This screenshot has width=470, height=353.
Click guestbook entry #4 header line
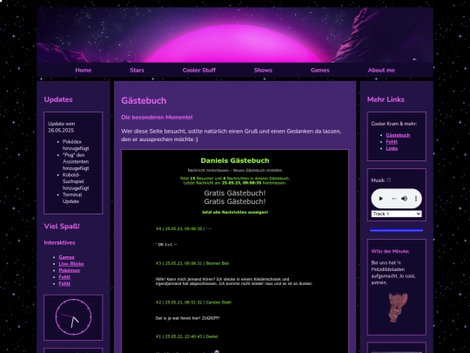click(184, 228)
